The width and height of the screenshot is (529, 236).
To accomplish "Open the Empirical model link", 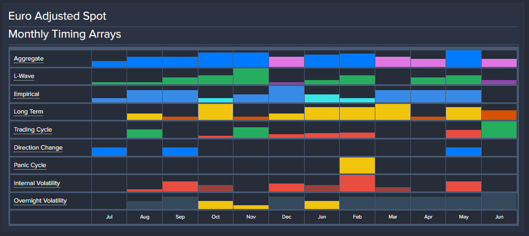I will click(27, 94).
